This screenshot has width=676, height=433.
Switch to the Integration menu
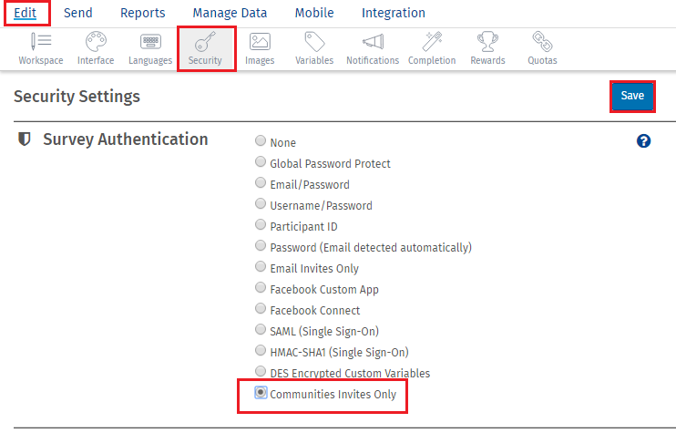[393, 13]
